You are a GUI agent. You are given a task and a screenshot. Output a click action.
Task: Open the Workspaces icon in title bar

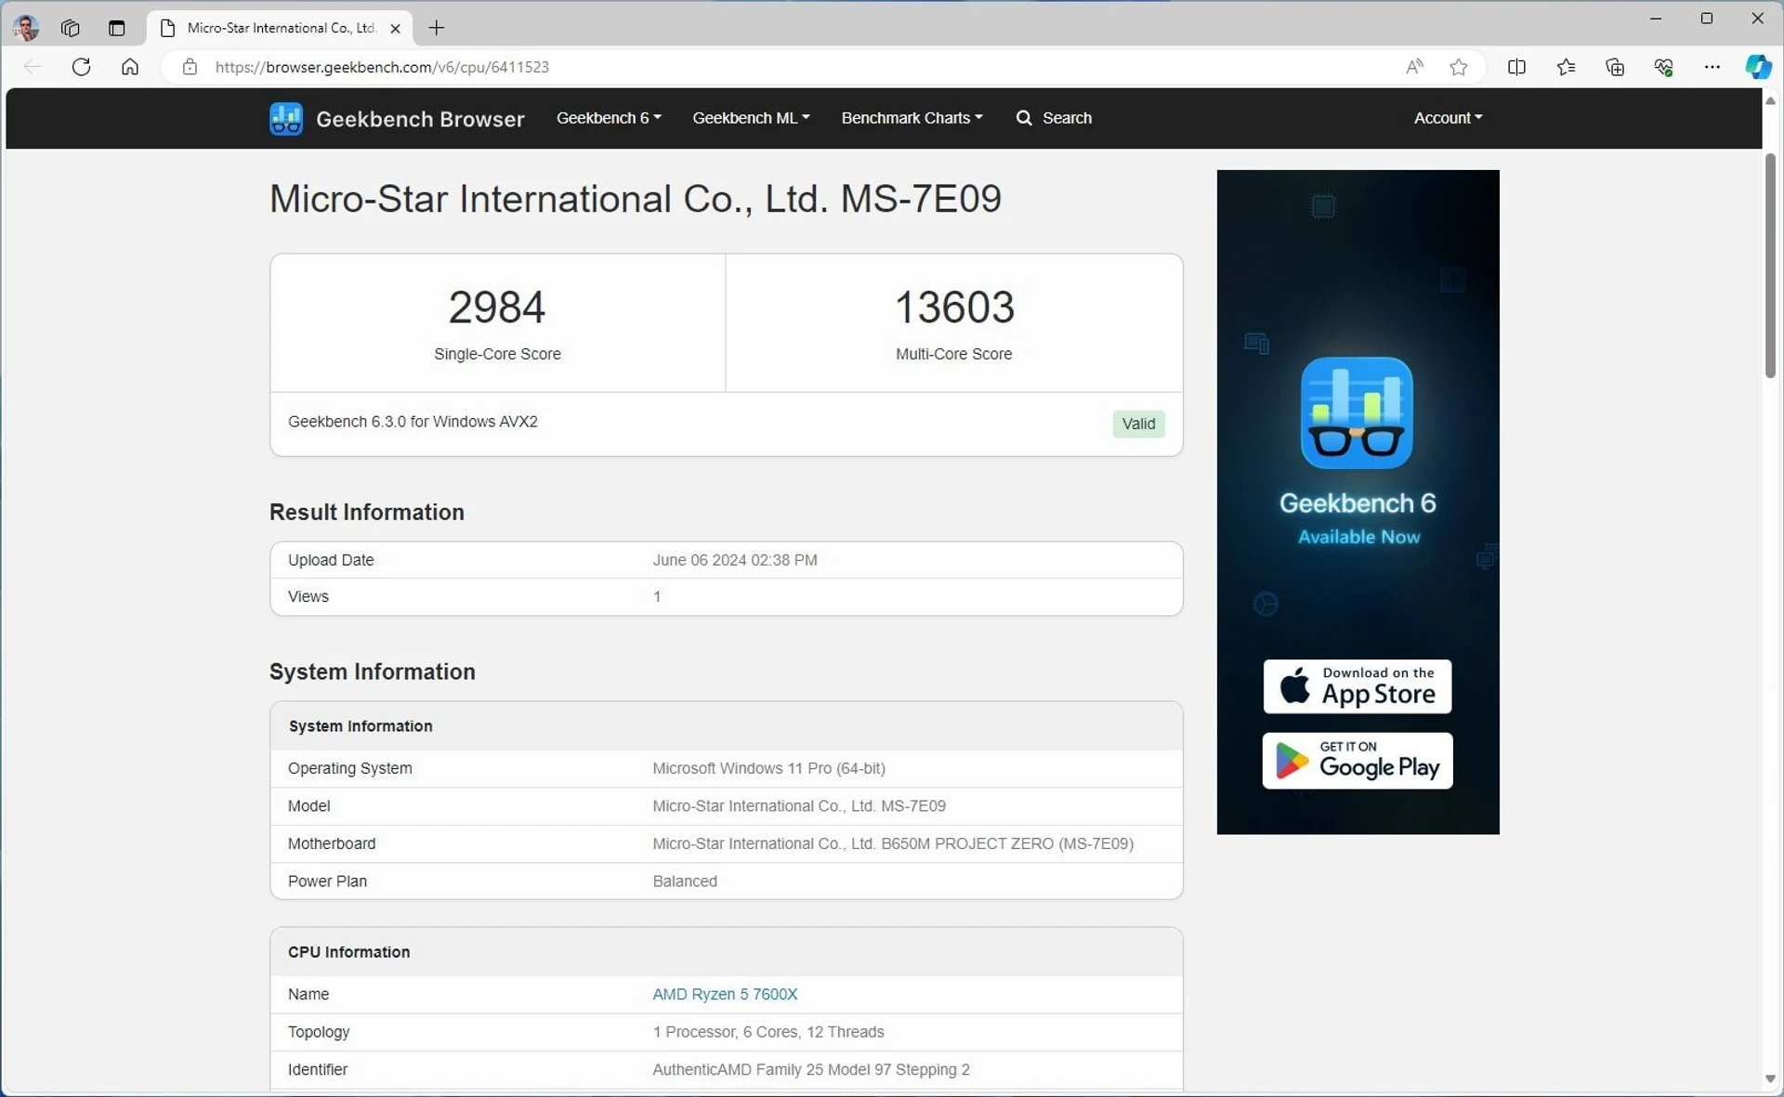(x=71, y=28)
